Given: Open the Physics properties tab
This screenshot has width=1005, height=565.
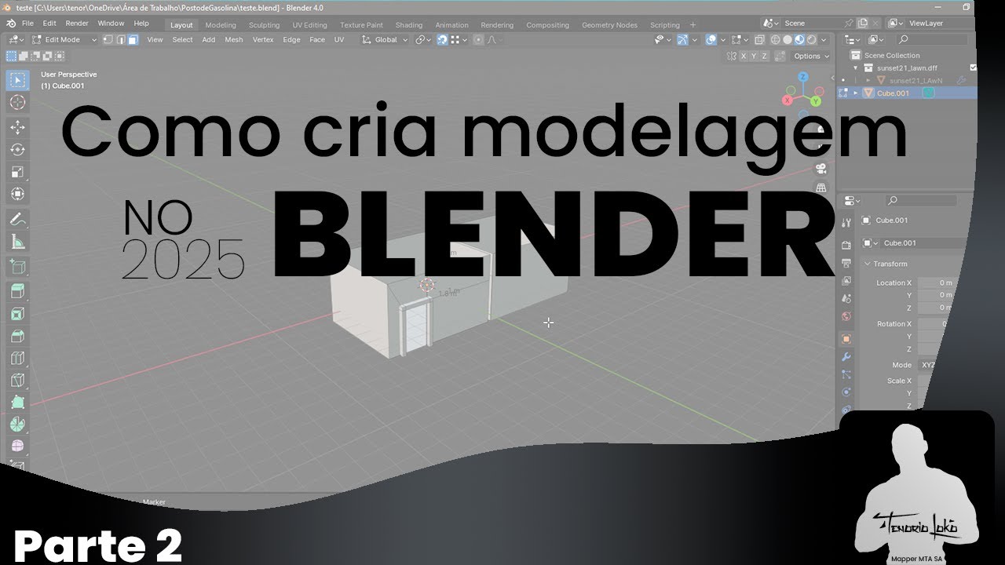Looking at the screenshot, I should [x=846, y=392].
